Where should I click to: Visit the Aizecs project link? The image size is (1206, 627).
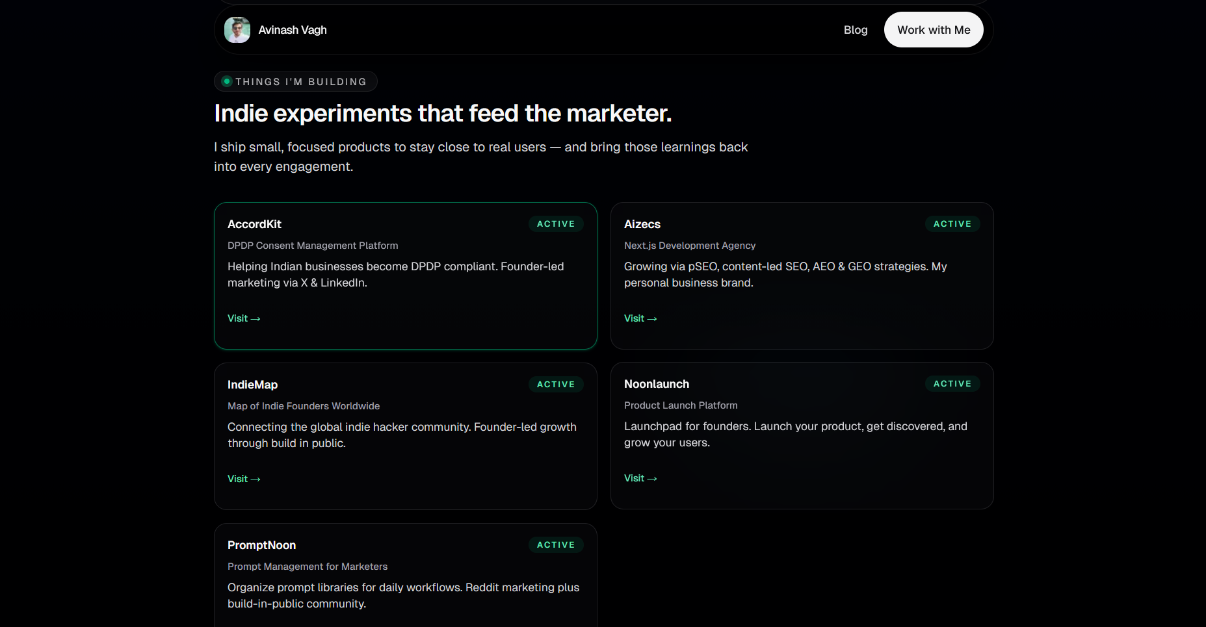(640, 318)
